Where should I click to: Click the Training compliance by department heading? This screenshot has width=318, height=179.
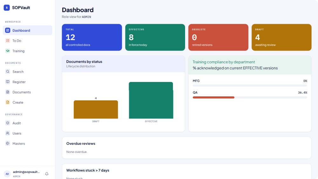[x=224, y=62]
